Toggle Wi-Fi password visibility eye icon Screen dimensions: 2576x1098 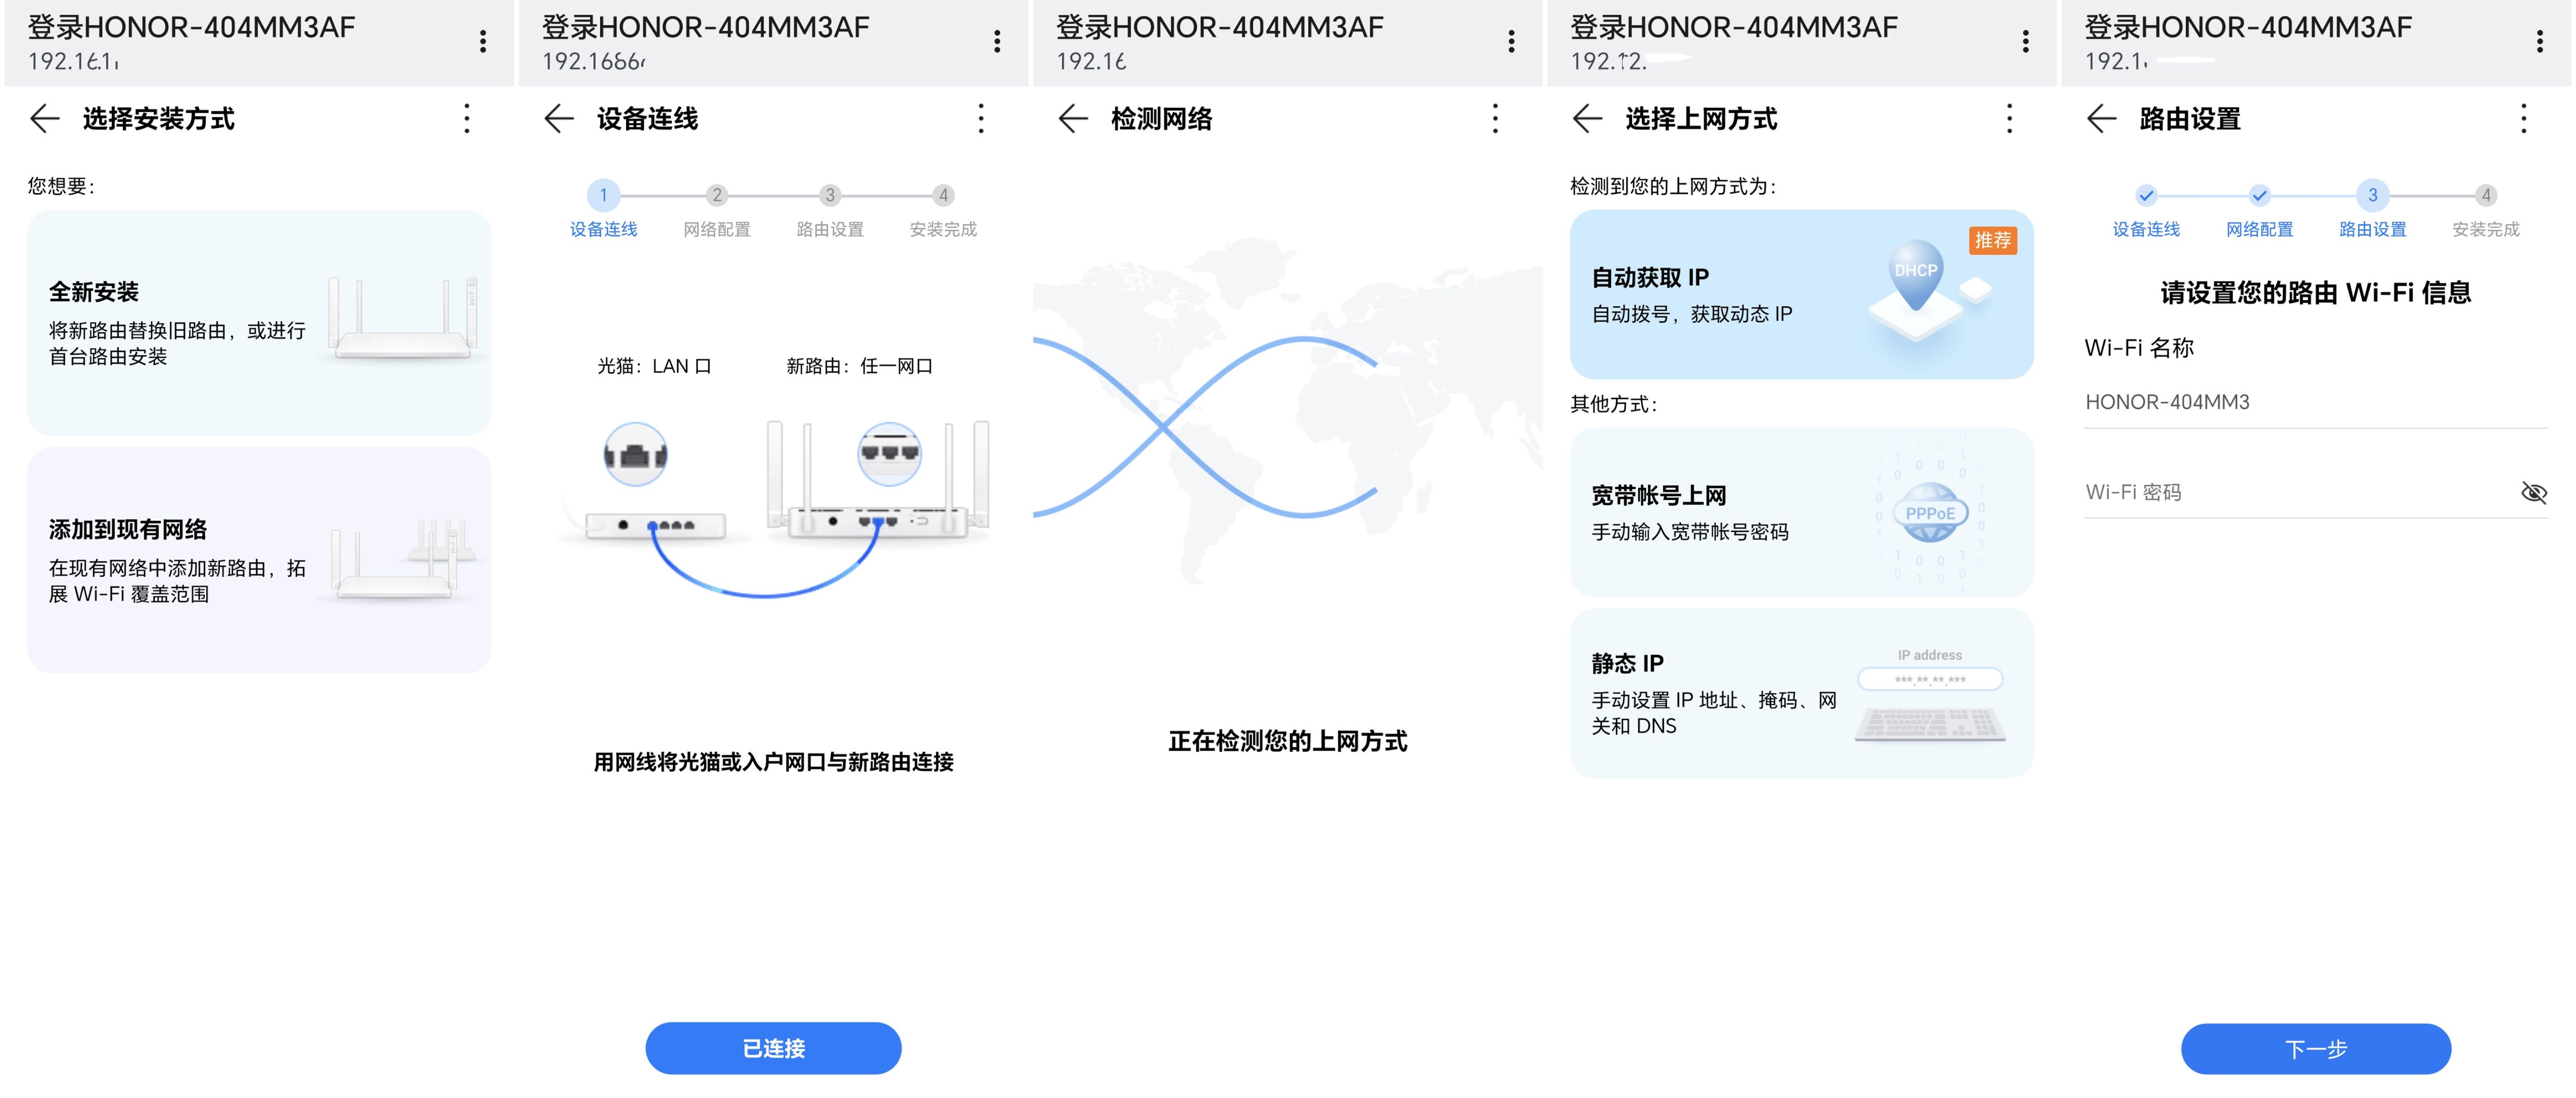click(2533, 492)
